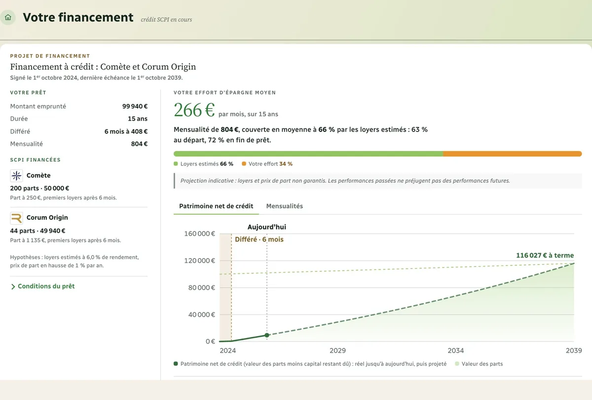This screenshot has height=400, width=592.
Task: Click 'Part à 250 €, premiers loyers' note
Action: [x=64, y=198]
